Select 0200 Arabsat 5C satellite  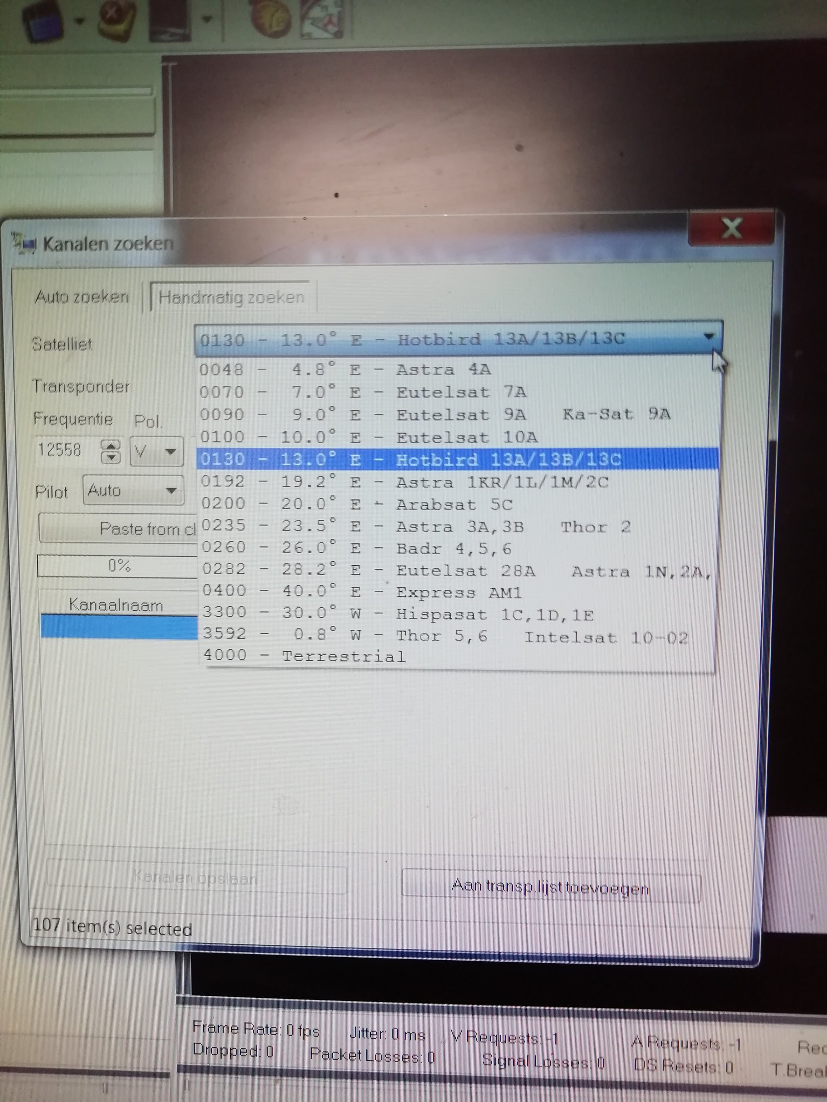[457, 504]
